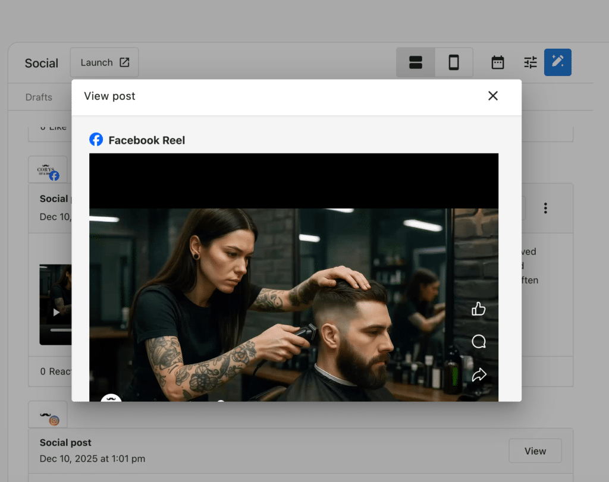Click the mustache profile avatar on reel
The height and width of the screenshot is (482, 609).
(x=111, y=398)
